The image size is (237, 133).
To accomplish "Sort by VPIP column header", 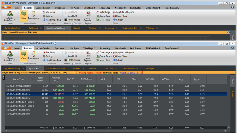I will pyautogui.click(x=103, y=79).
